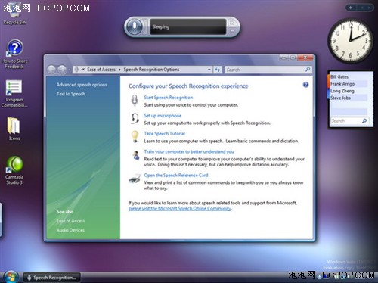Close the speech recognition bar
378x283 pixels.
[x=232, y=23]
